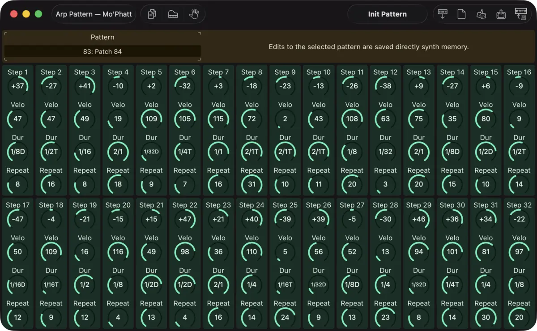Click the Step 9 Velo knob 2
537x331 pixels.
[x=285, y=119]
